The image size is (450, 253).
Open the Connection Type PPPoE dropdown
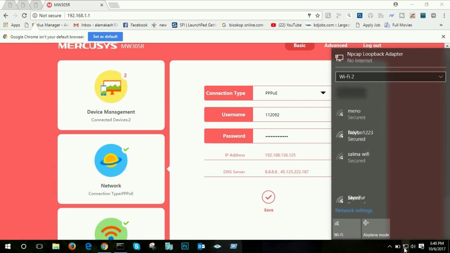coord(292,93)
